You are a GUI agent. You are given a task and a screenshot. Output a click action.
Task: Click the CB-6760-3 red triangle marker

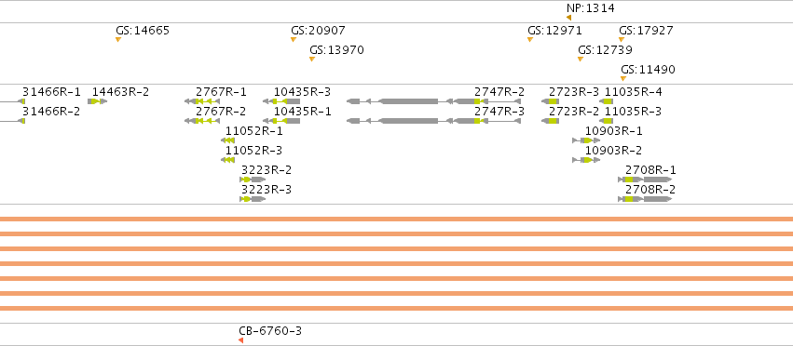point(240,340)
